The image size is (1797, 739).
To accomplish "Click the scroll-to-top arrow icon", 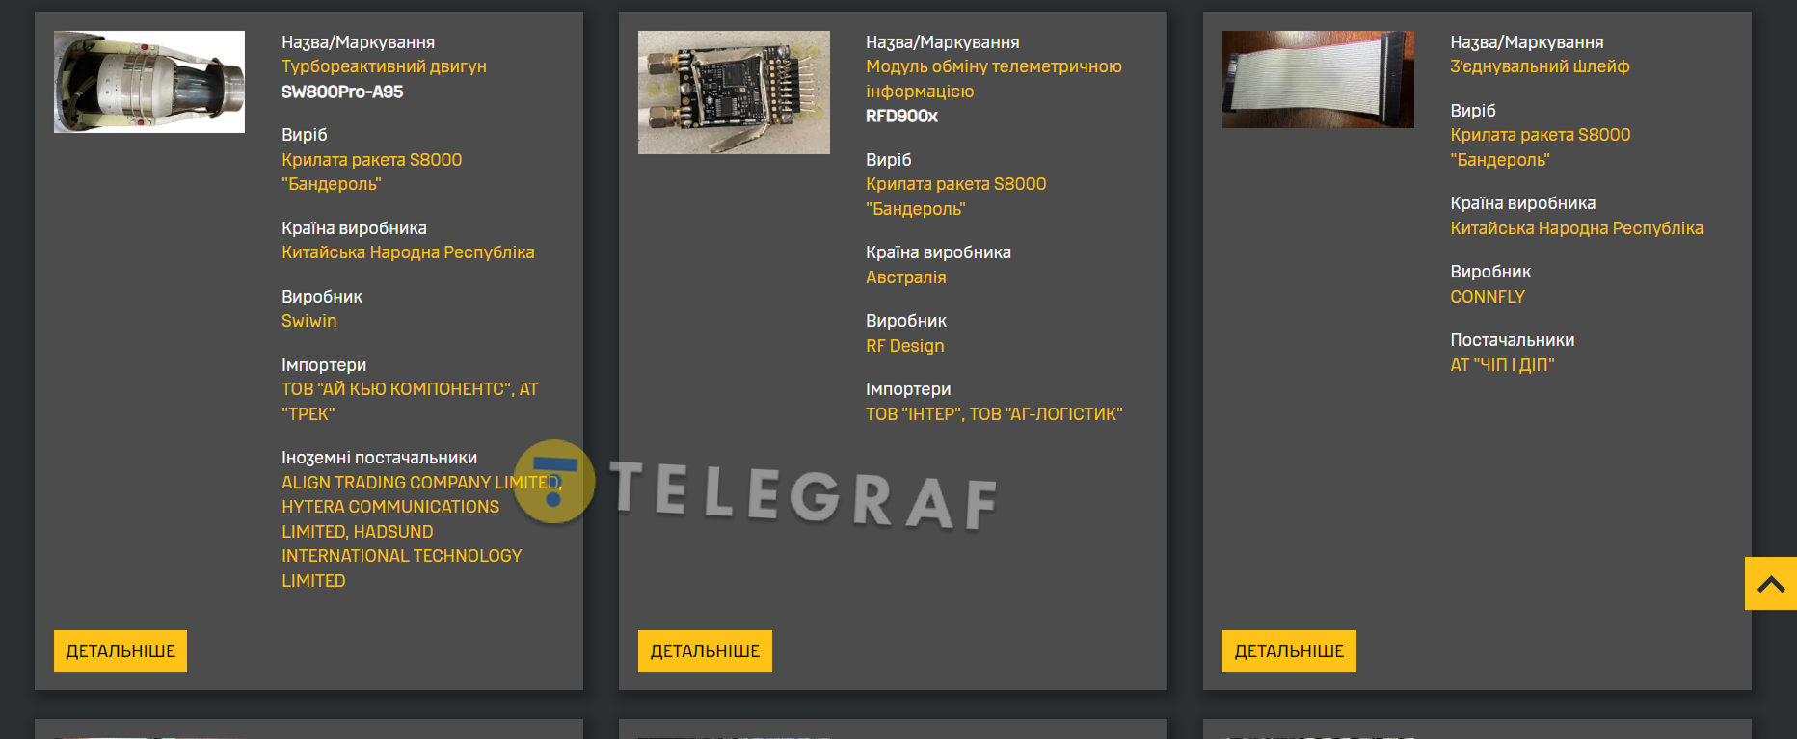I will coord(1771,584).
